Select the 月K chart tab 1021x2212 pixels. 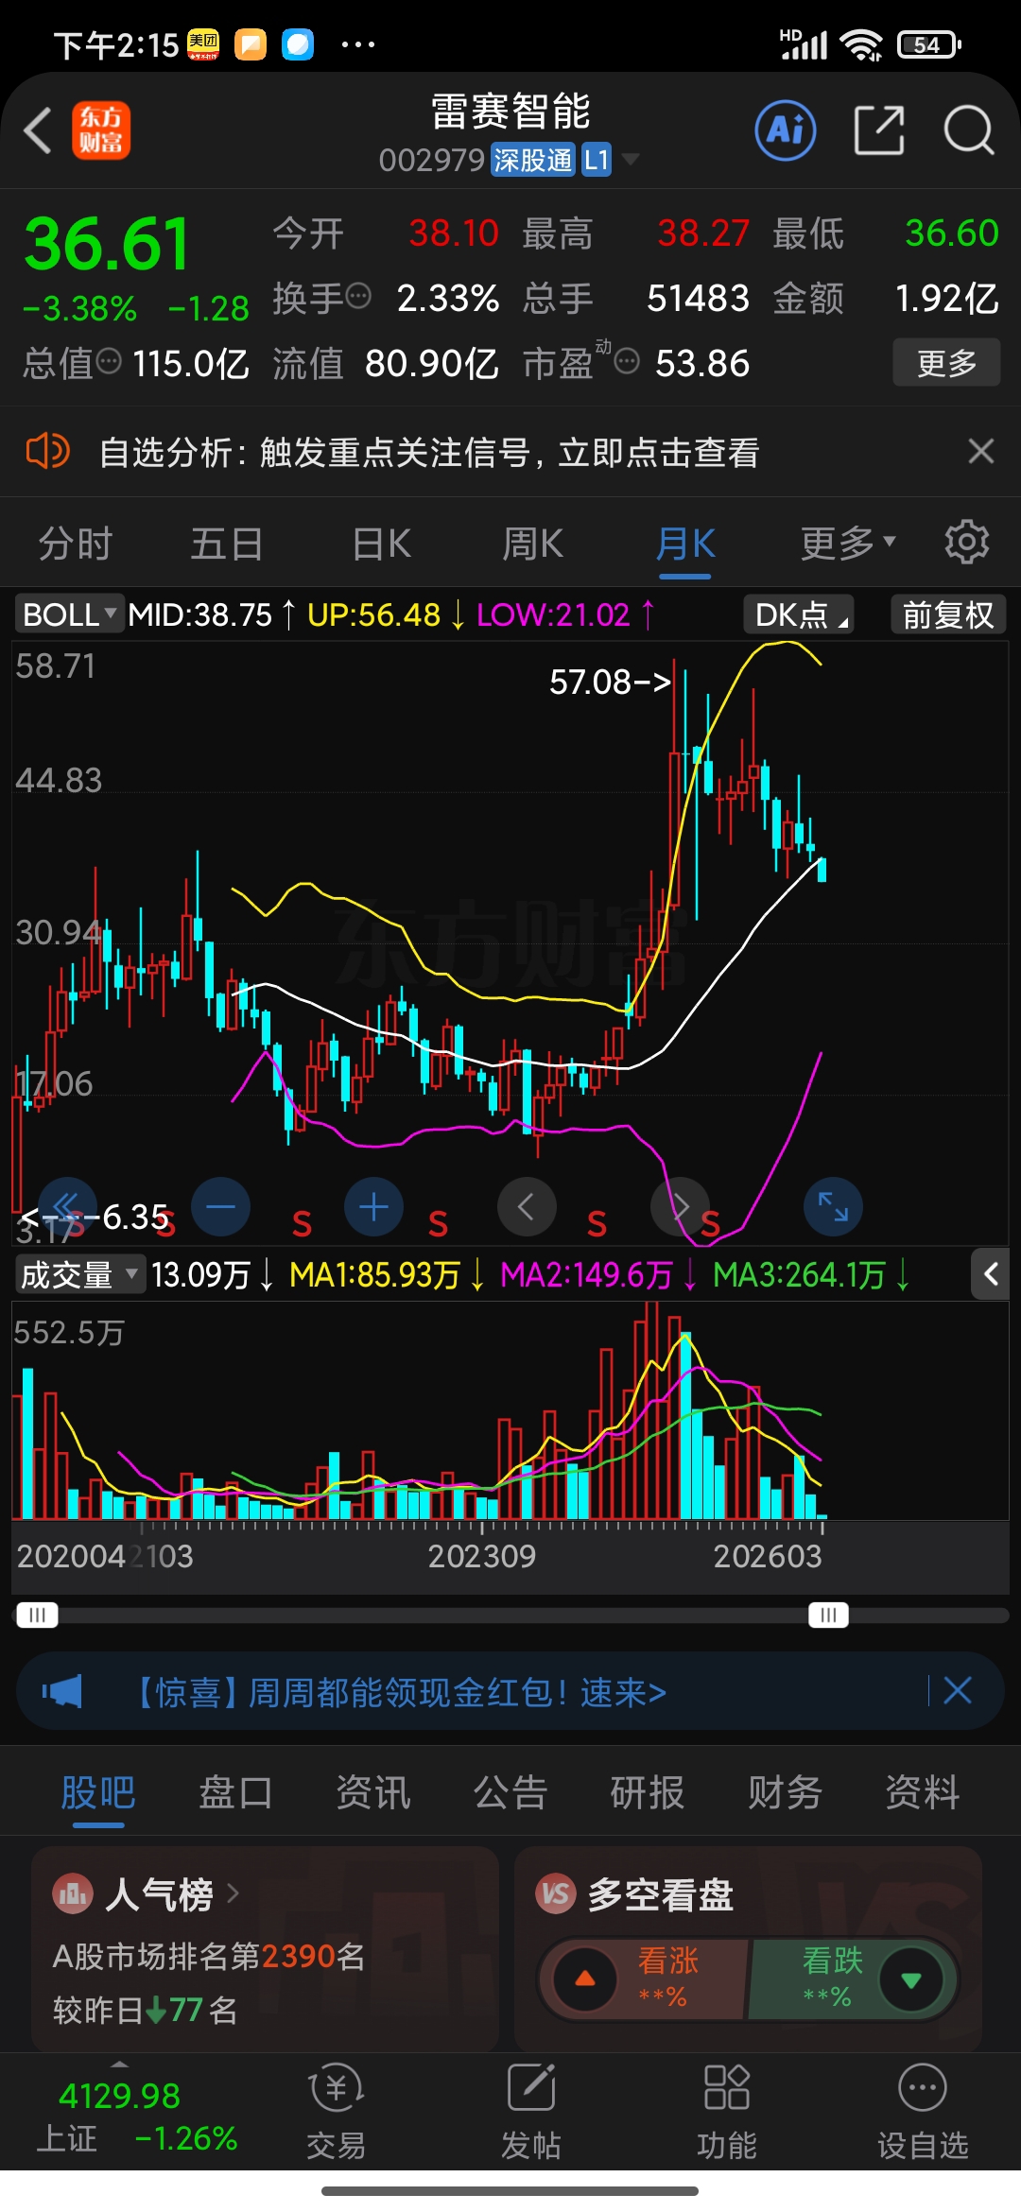pos(685,544)
